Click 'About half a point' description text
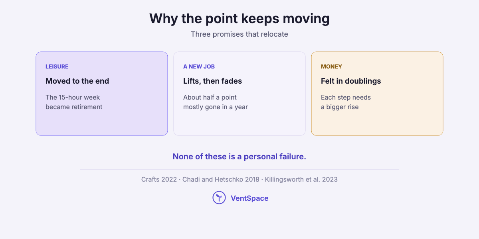Viewport: 479px width, 239px height. click(216, 102)
